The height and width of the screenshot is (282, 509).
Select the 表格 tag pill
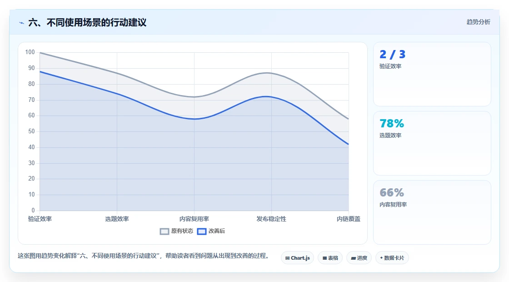pos(330,258)
